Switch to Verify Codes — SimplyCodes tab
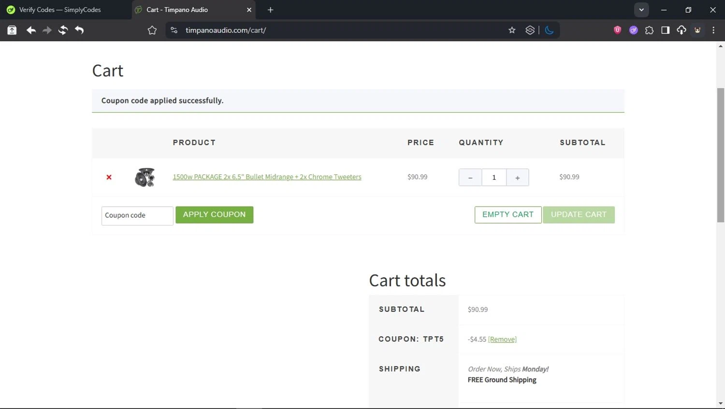This screenshot has height=409, width=725. coord(60,10)
